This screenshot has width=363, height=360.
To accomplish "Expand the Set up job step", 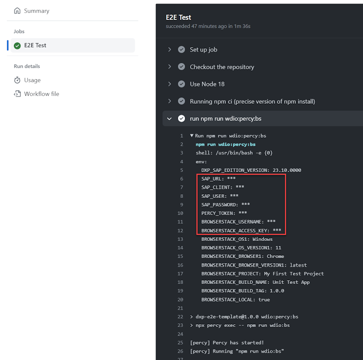I will (169, 49).
